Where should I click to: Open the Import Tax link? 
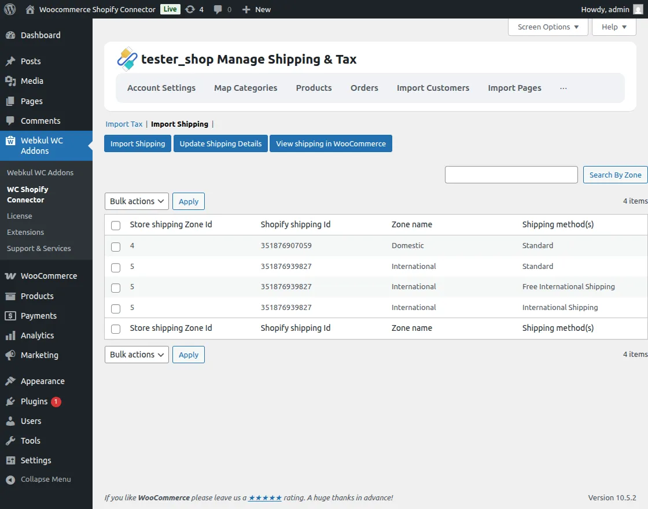124,124
